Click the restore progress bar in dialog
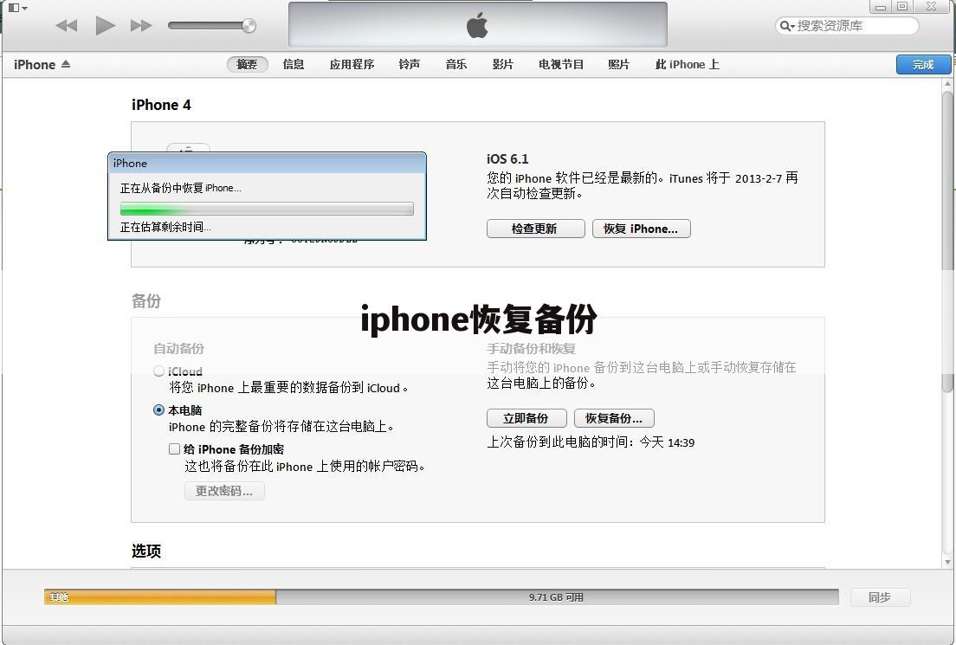Image resolution: width=956 pixels, height=645 pixels. click(267, 209)
